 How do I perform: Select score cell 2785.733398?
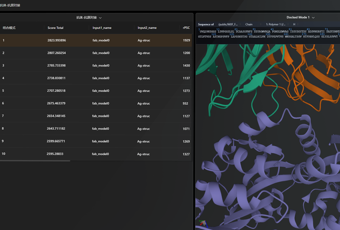(57, 65)
